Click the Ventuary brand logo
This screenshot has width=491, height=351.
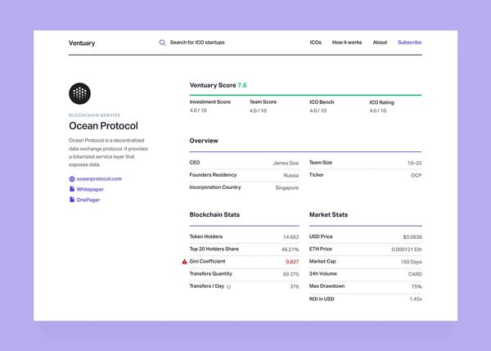tap(82, 43)
